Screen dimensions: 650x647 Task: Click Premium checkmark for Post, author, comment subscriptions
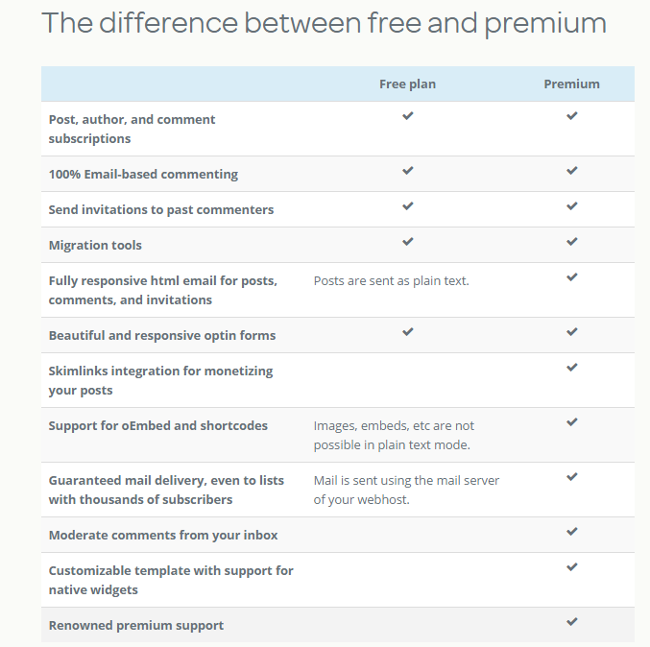pos(571,115)
